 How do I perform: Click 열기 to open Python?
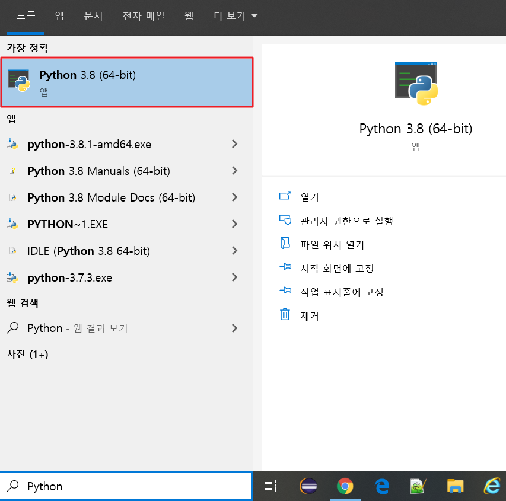(310, 197)
